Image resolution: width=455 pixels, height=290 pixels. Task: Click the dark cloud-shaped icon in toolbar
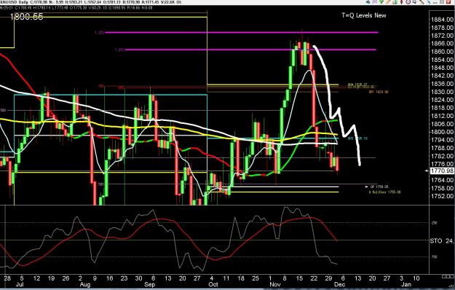tap(368, 2)
